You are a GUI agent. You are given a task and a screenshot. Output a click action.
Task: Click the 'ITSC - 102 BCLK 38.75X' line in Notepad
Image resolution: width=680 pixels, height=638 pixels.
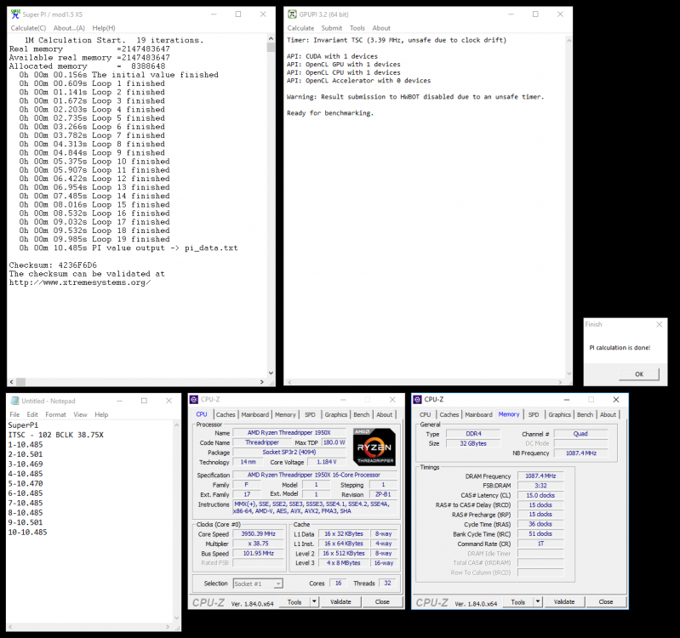point(56,435)
